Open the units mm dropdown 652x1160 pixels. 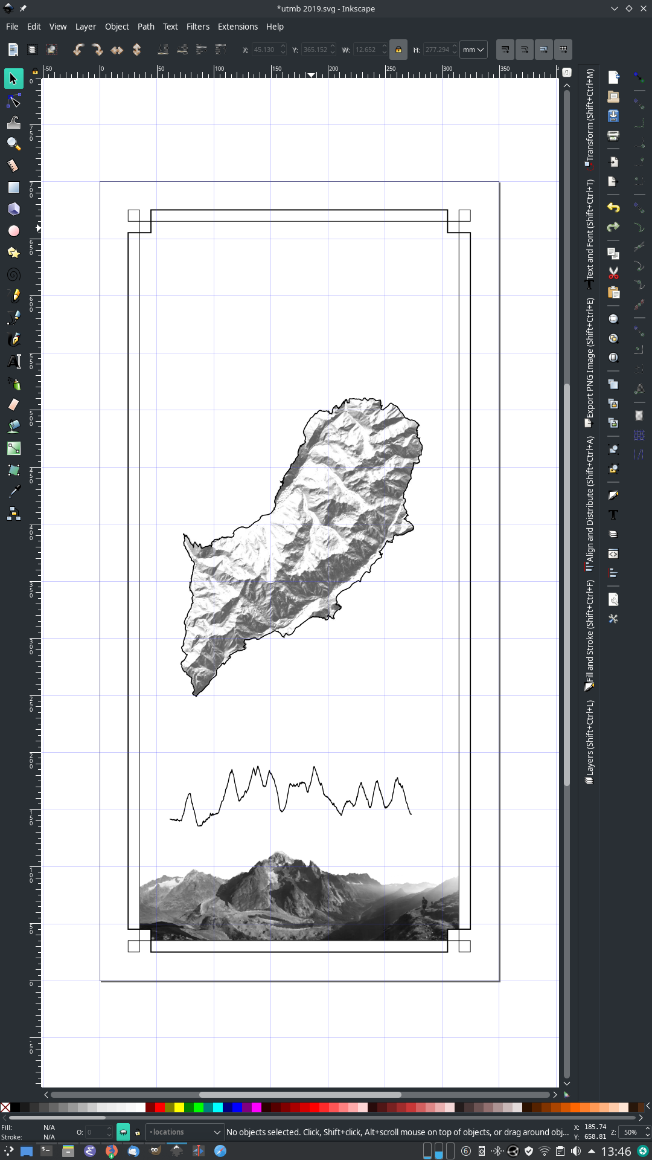click(x=473, y=50)
